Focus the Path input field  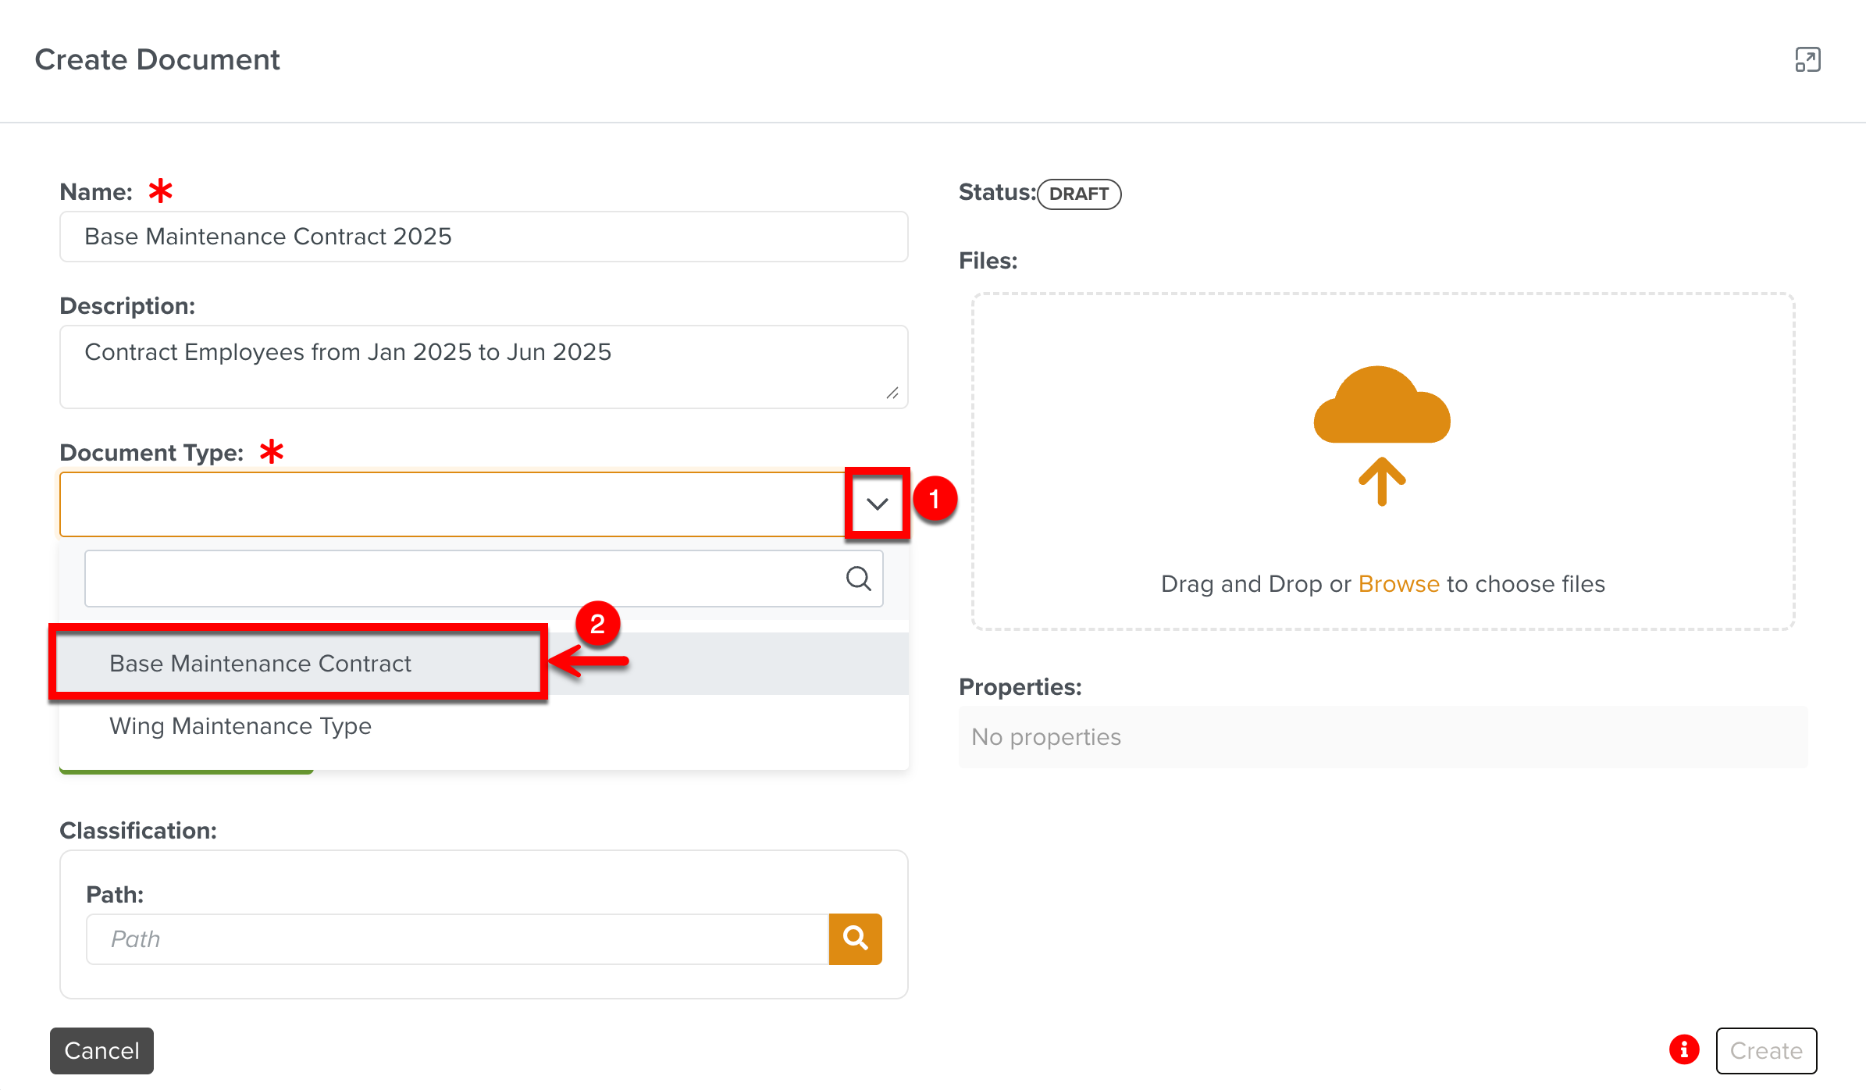tap(457, 939)
